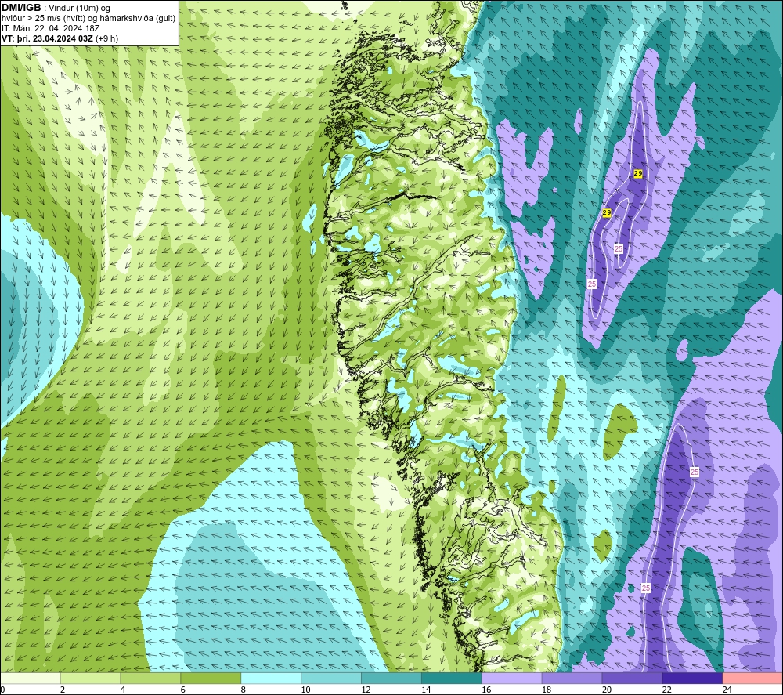The image size is (783, 695).
Task: Select the 2–4 m/s light yellow-green legend swatch
Action: [90, 678]
